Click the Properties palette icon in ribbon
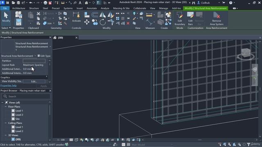The width and height of the screenshot is (262, 147). tap(18, 22)
